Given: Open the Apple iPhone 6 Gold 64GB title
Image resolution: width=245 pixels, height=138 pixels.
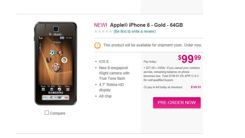Looking at the screenshot, I should [x=146, y=25].
